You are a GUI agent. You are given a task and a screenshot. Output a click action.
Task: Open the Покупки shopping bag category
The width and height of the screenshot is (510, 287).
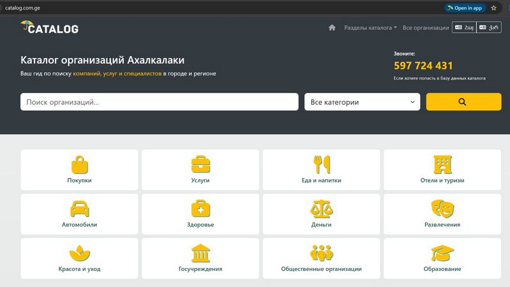pyautogui.click(x=79, y=170)
